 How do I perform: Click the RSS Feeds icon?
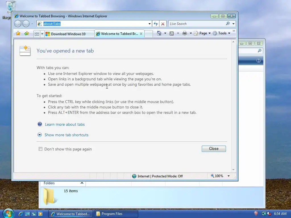(172, 33)
